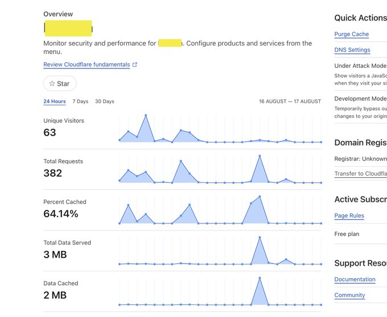Click the Overview heading
The width and height of the screenshot is (387, 317).
point(58,14)
